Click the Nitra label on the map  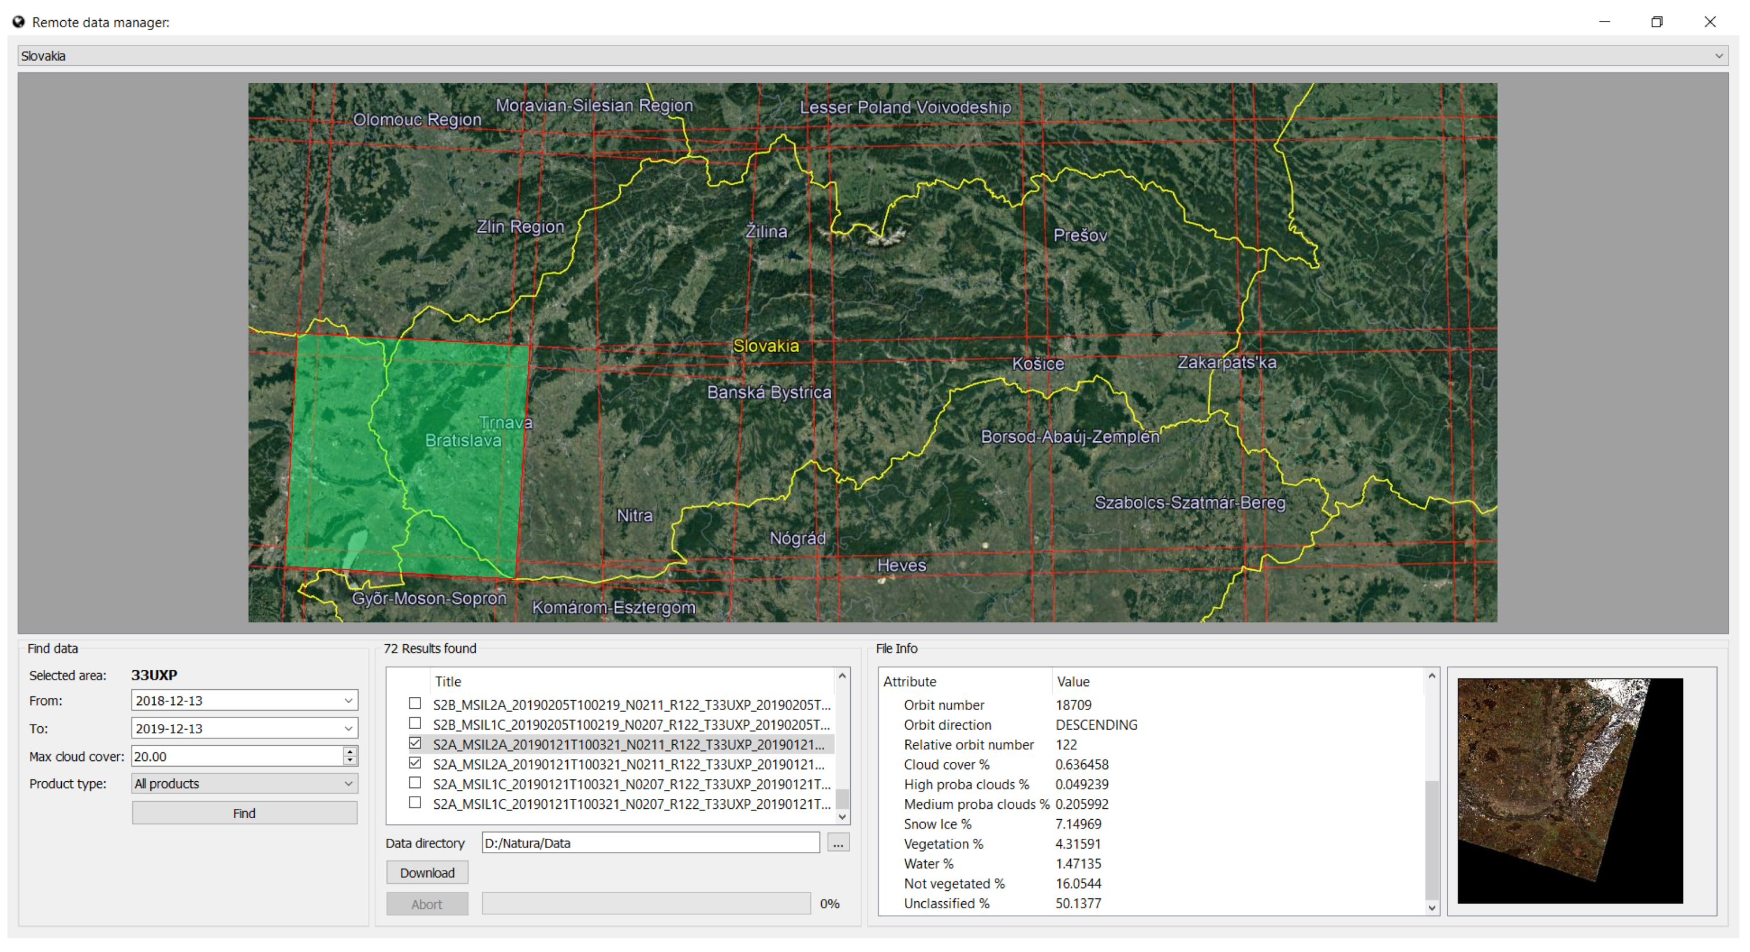[x=635, y=516]
